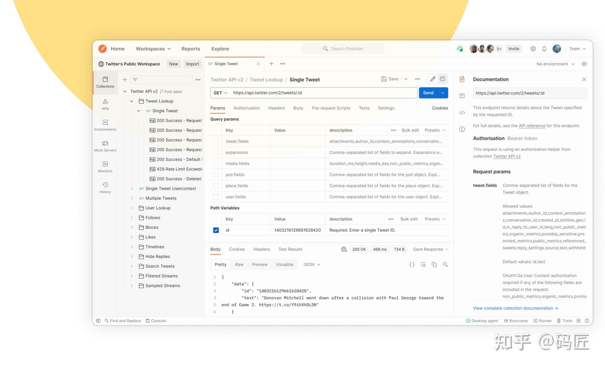Open the Environments sidebar panel
605x367 pixels.
coord(105,125)
